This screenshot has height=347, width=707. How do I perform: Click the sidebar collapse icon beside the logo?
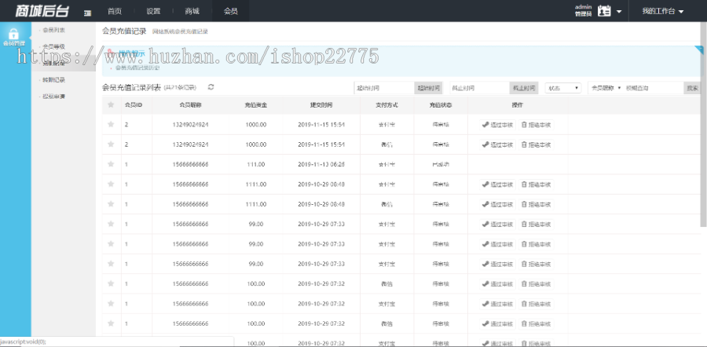point(86,13)
